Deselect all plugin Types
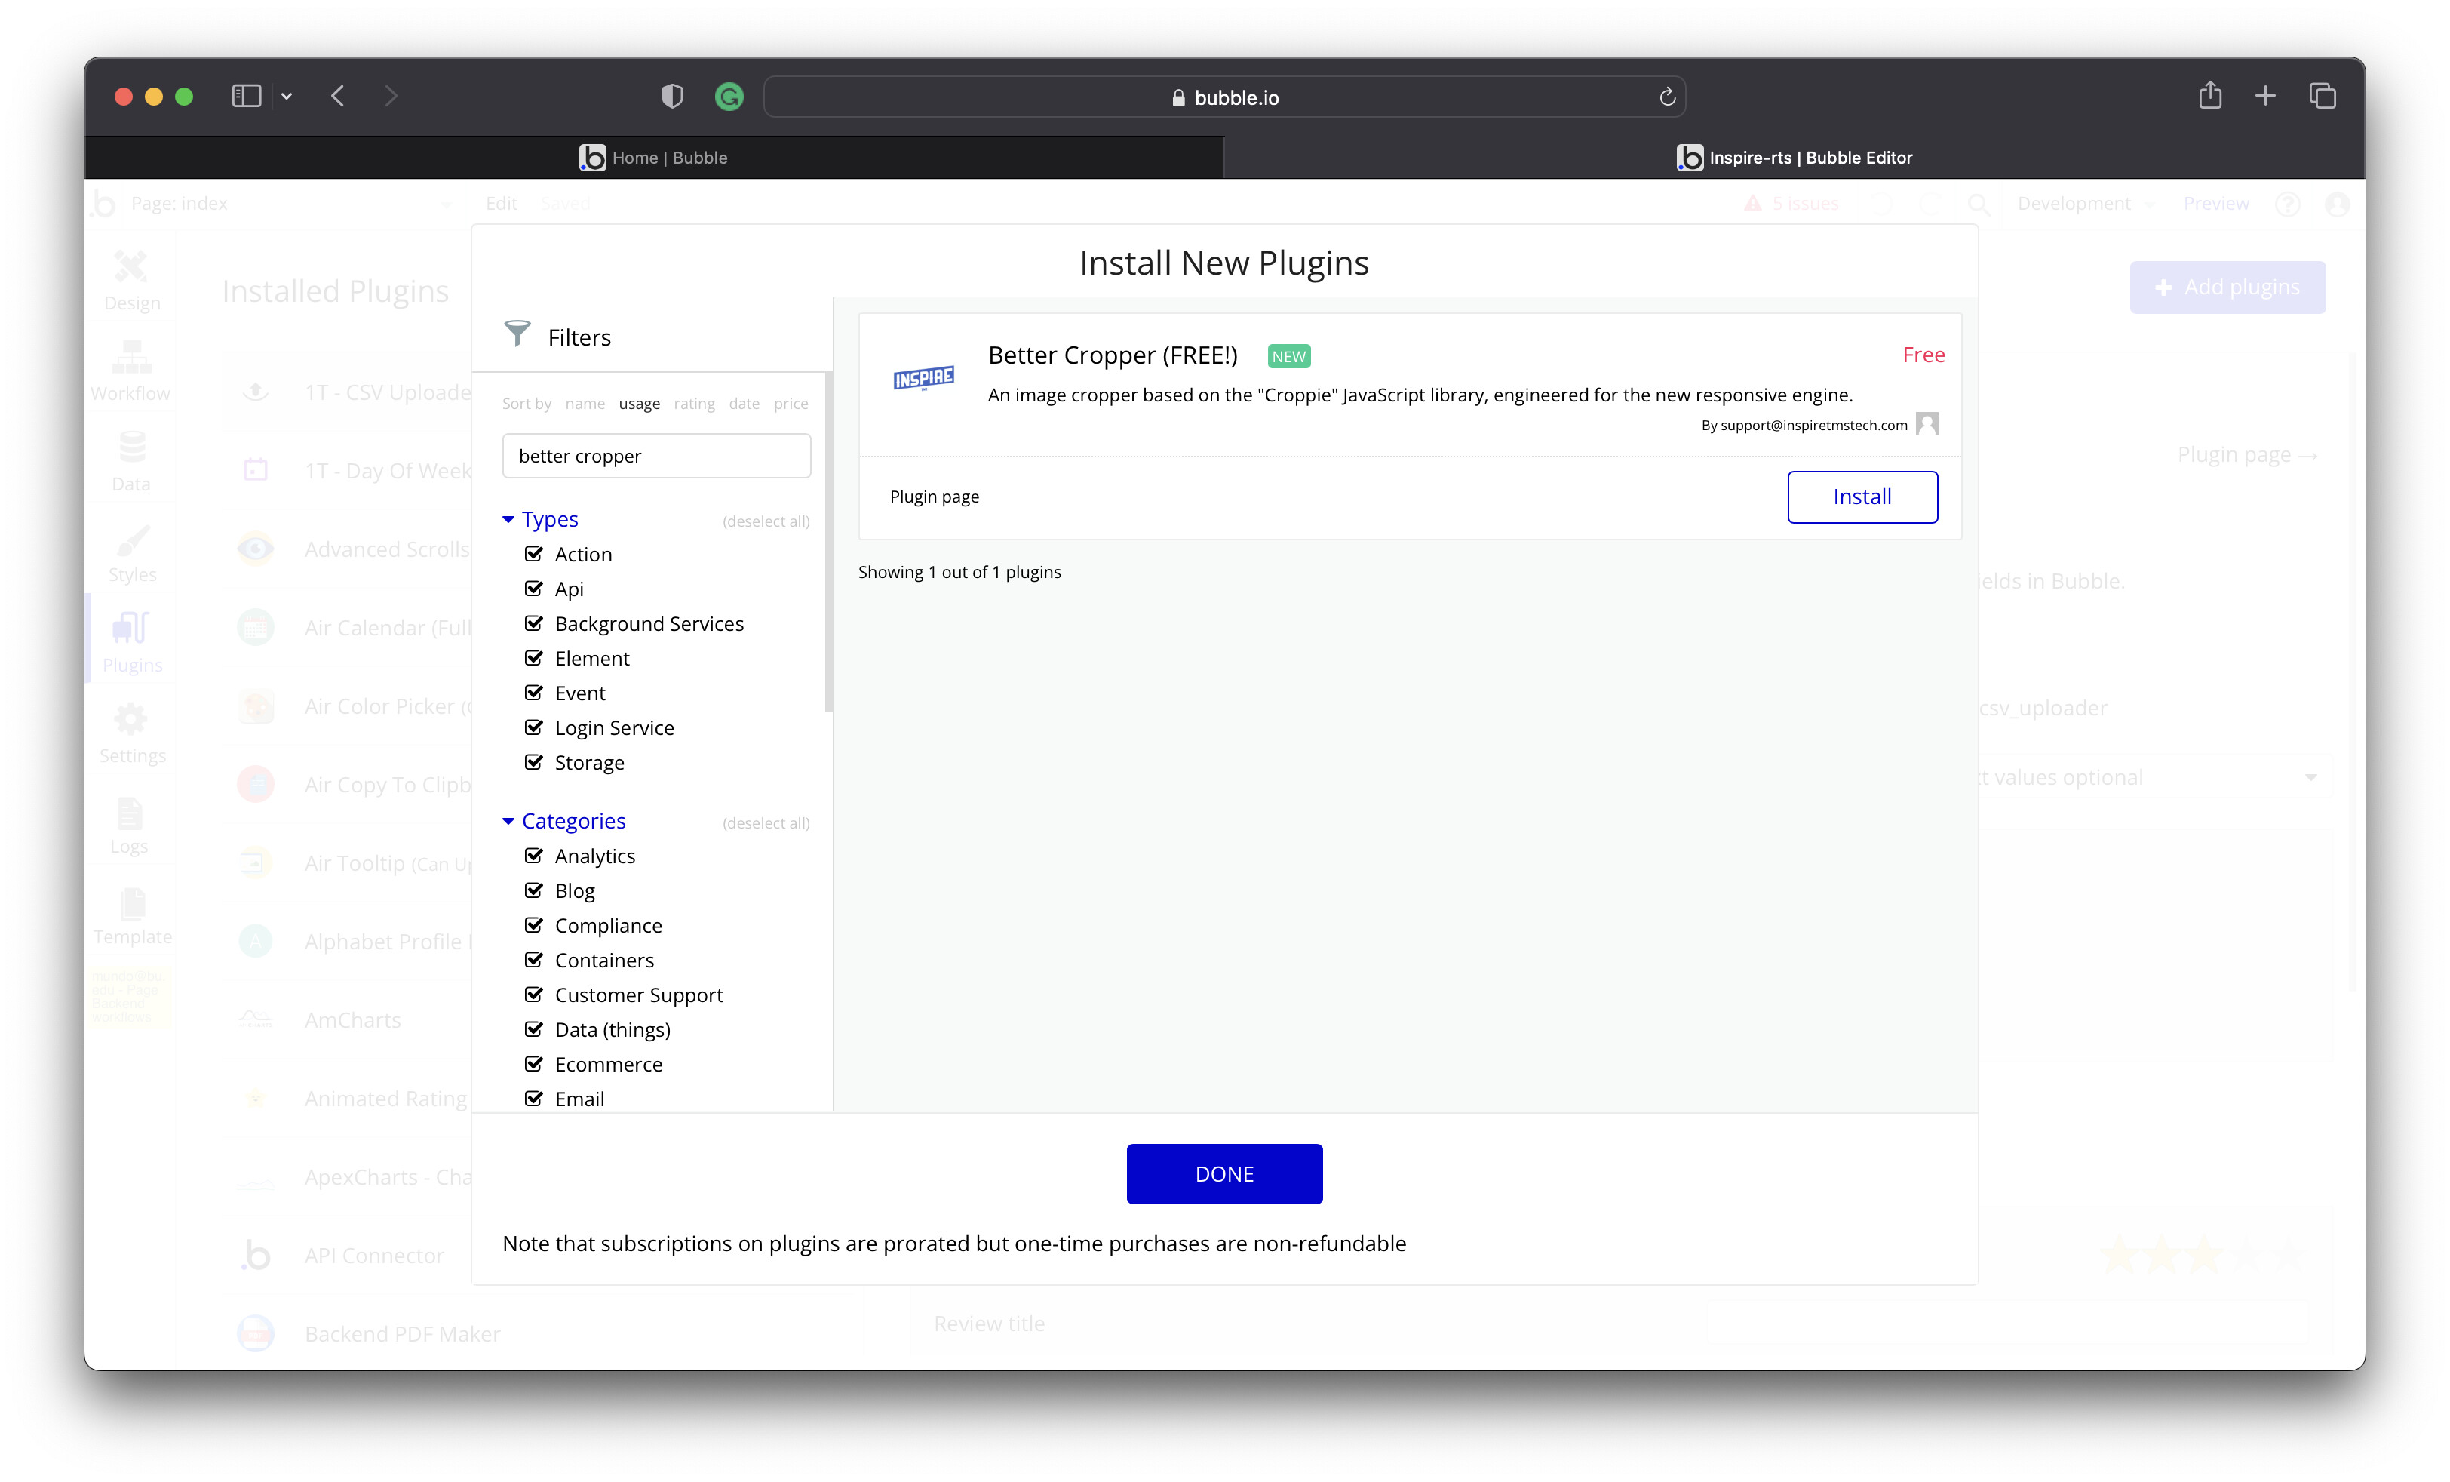The image size is (2450, 1482). 766,521
